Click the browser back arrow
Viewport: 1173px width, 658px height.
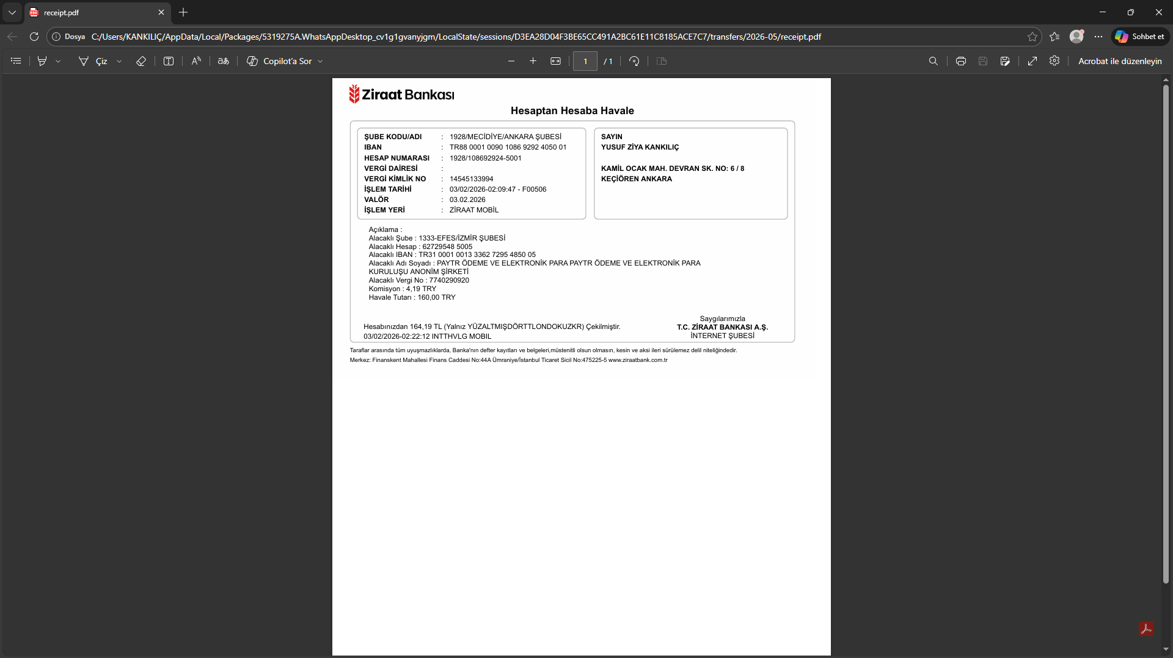[12, 37]
